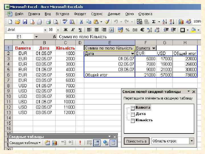The height and width of the screenshot is (154, 205).
Task: Open the Область строк dropdown
Action: click(192, 141)
